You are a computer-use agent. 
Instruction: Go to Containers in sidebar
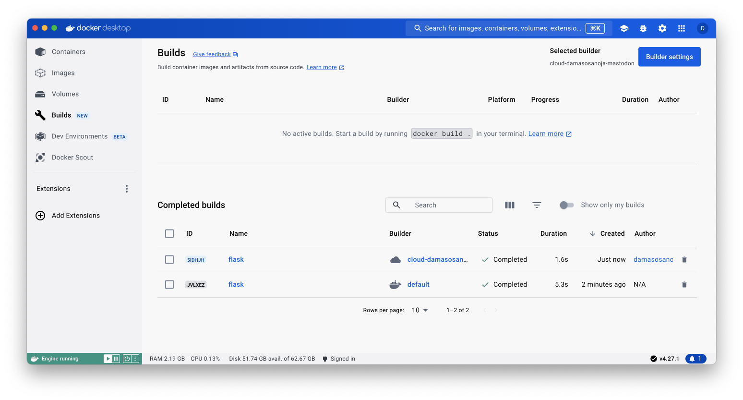[x=69, y=52]
